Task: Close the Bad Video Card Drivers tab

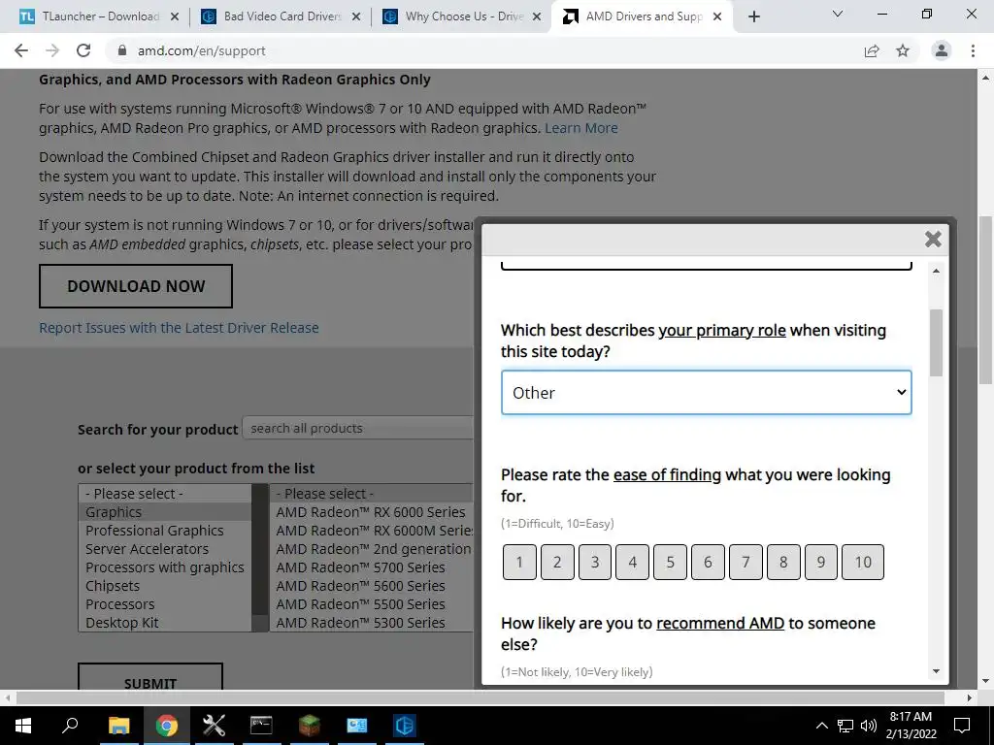Action: [x=356, y=16]
